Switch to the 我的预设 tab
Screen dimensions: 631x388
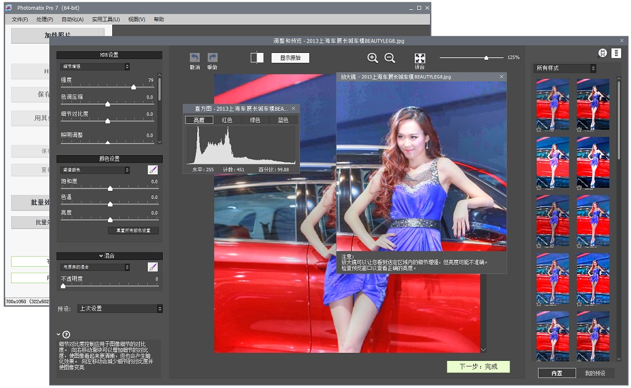coord(595,373)
